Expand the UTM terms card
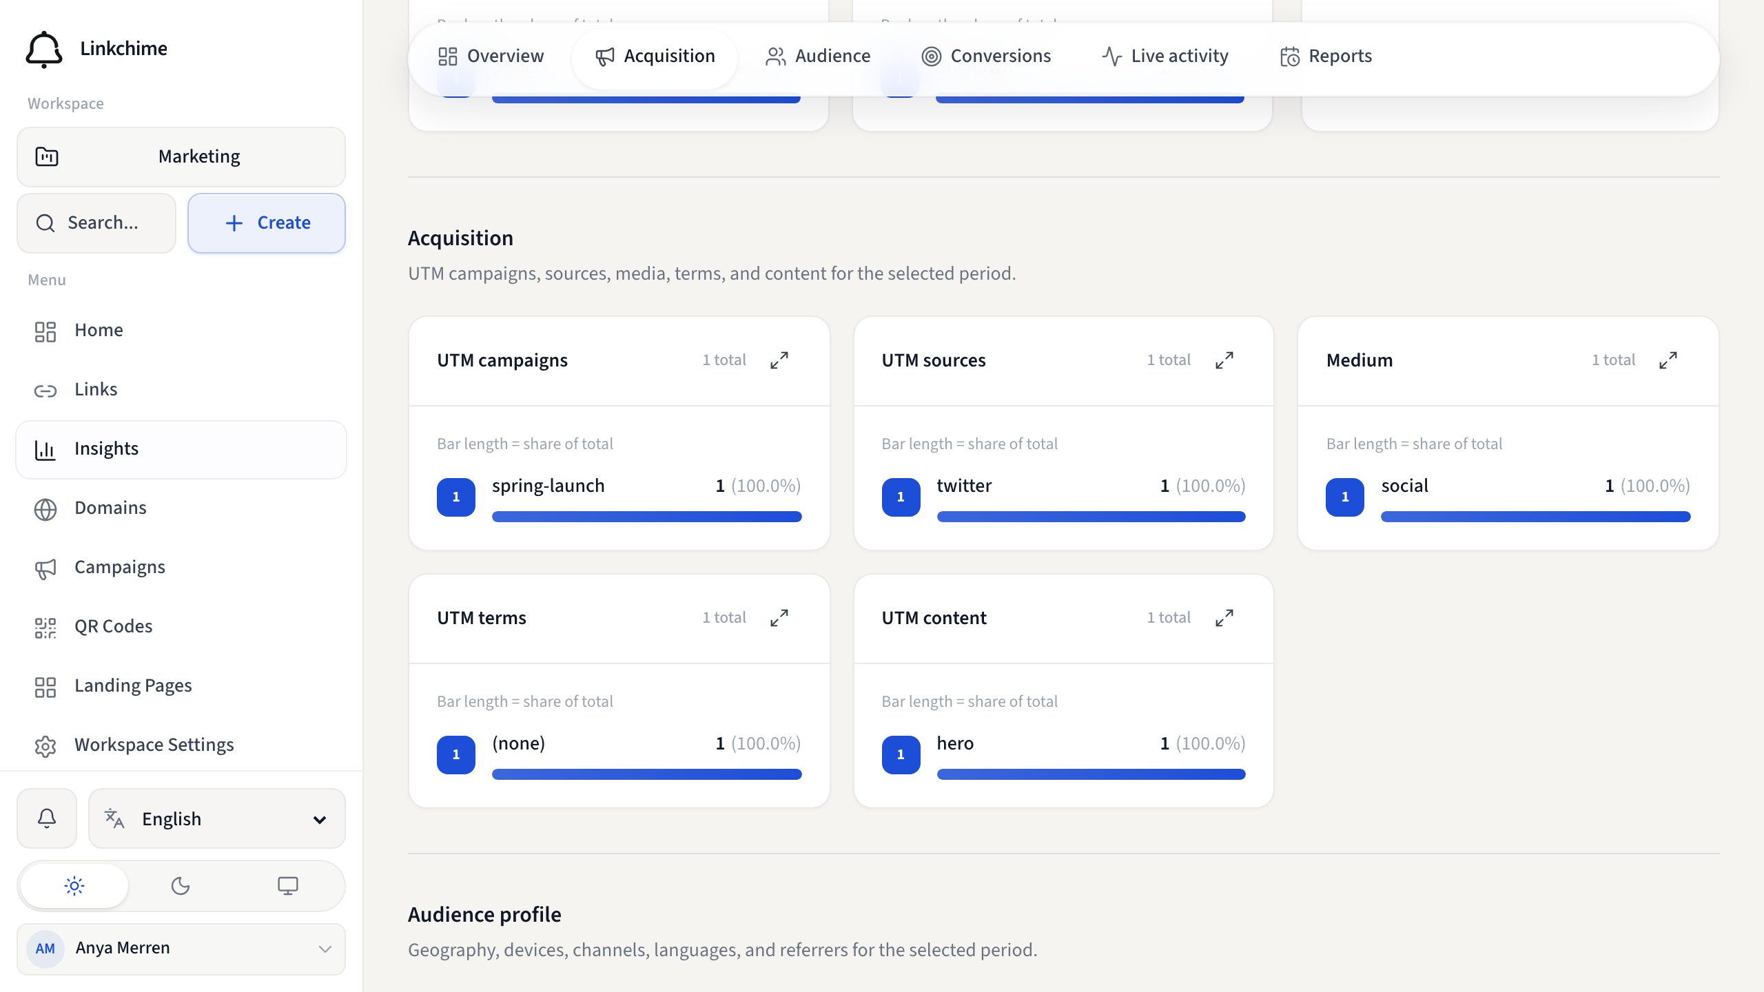 tap(779, 619)
